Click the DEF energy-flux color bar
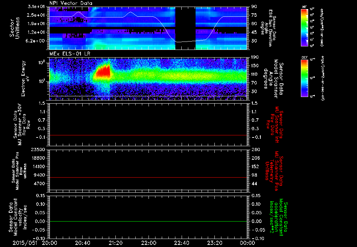357x247 pixels. pyautogui.click(x=304, y=78)
